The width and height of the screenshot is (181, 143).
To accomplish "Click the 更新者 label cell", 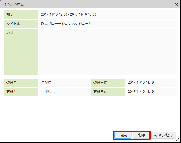I will 21,92.
